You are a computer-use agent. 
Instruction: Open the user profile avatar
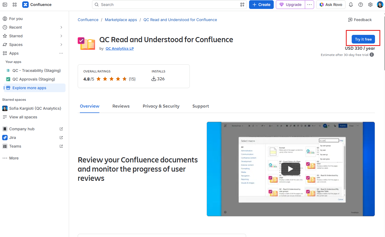[380, 5]
